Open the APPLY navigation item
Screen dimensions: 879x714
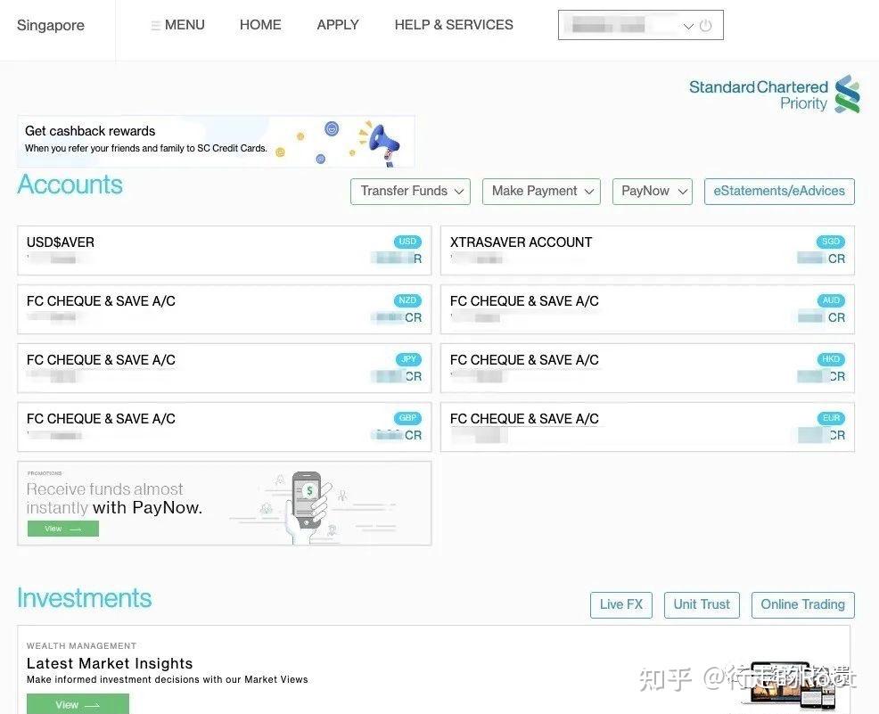pos(338,25)
